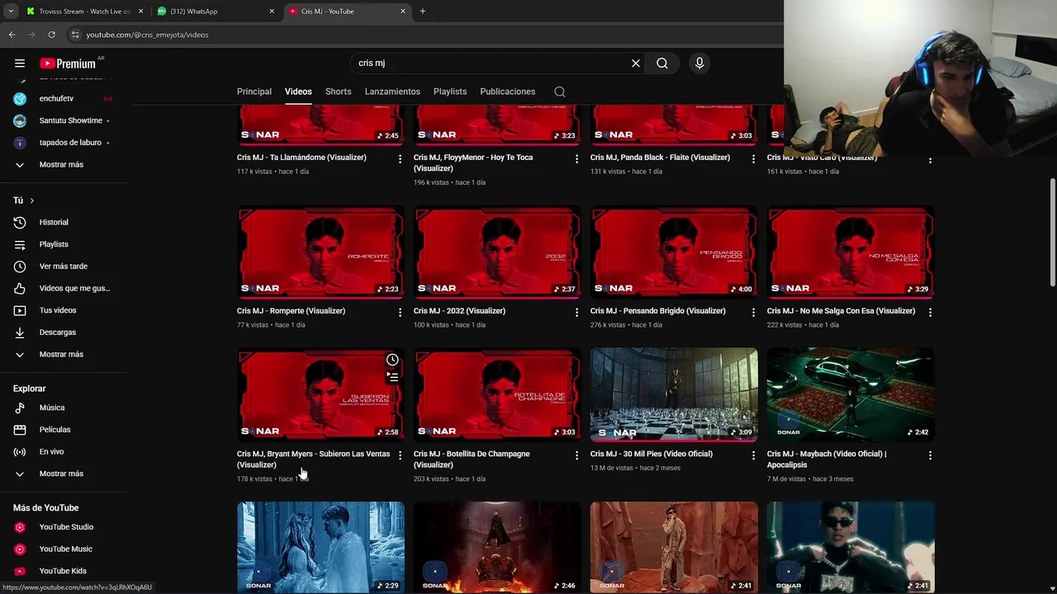The image size is (1057, 594).
Task: Open Ver más tarde in sidebar
Action: [64, 266]
